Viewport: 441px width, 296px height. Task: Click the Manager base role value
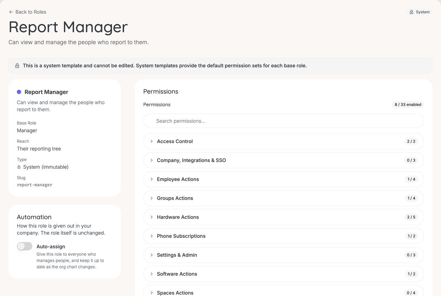27,130
